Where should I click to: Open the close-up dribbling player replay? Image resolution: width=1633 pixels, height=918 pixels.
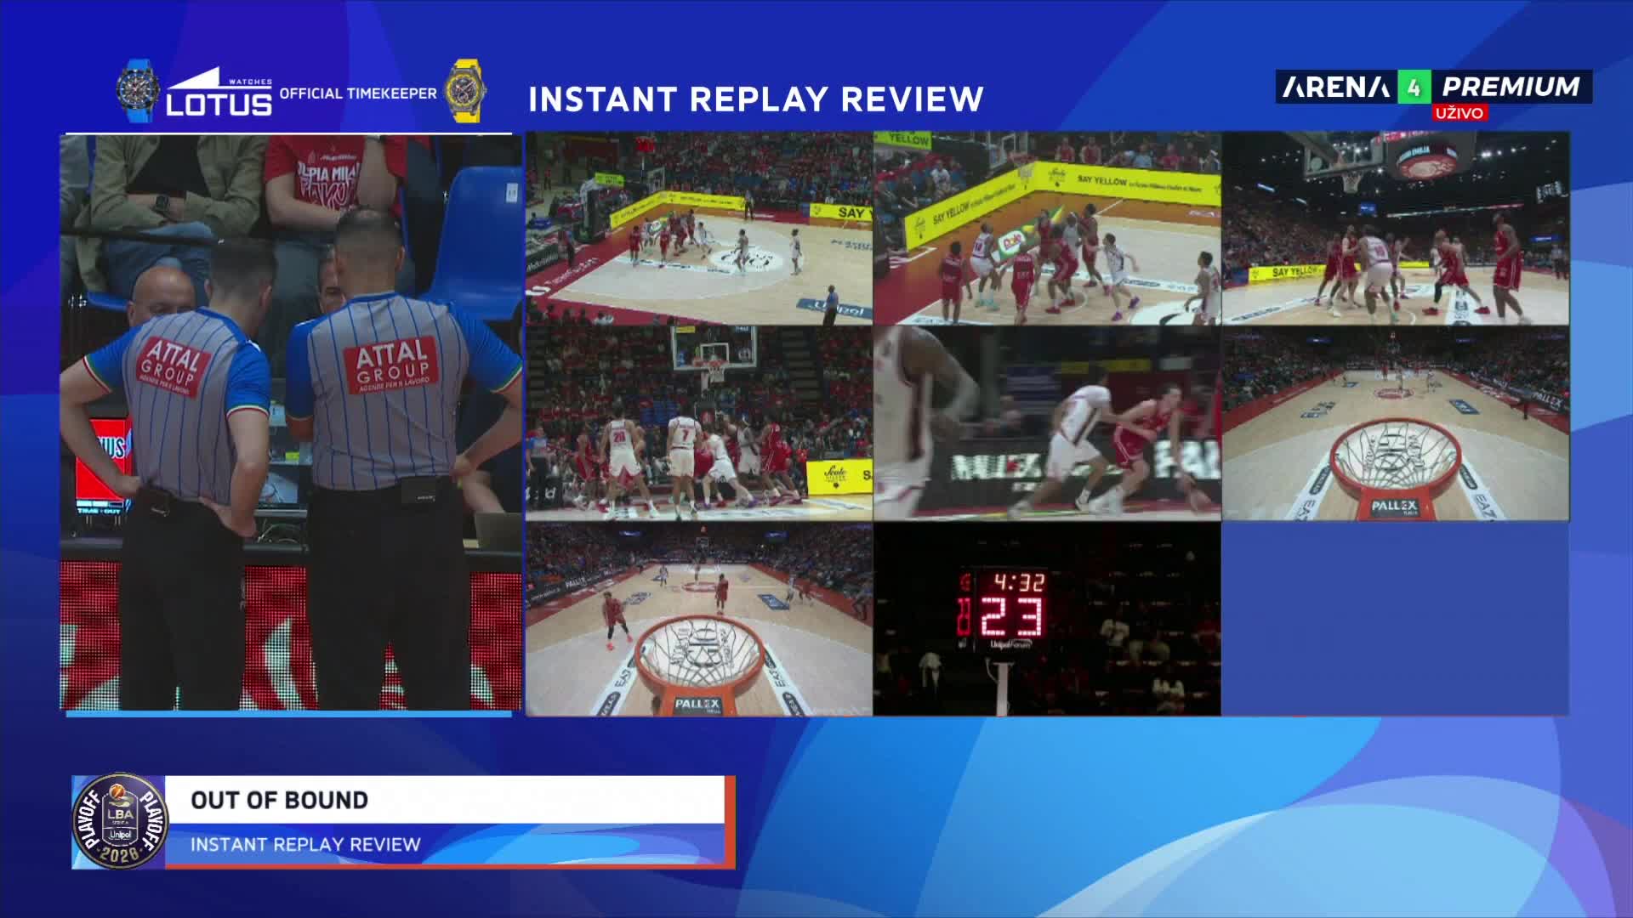point(1047,423)
